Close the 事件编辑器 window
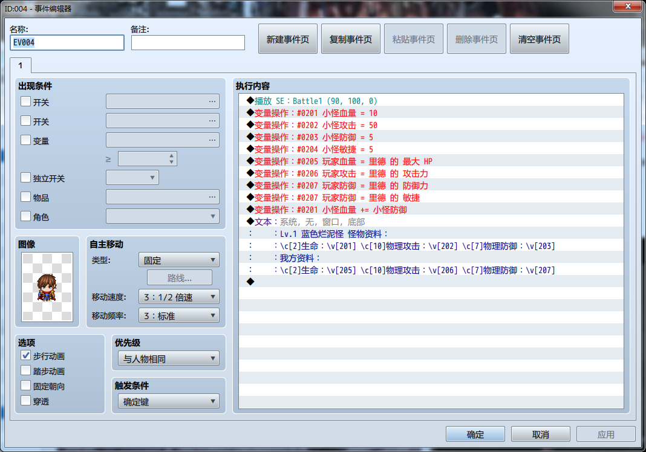The width and height of the screenshot is (646, 452). point(627,6)
